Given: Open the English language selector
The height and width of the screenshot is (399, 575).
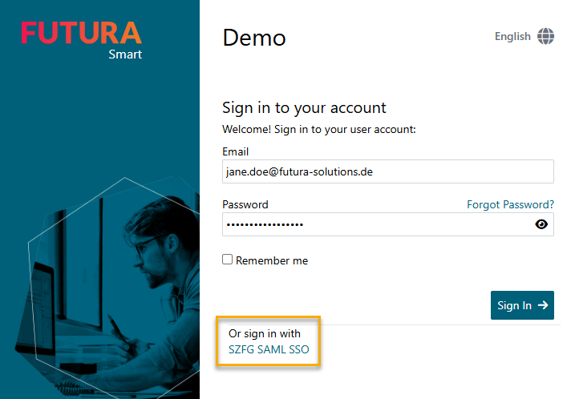Looking at the screenshot, I should [x=512, y=36].
